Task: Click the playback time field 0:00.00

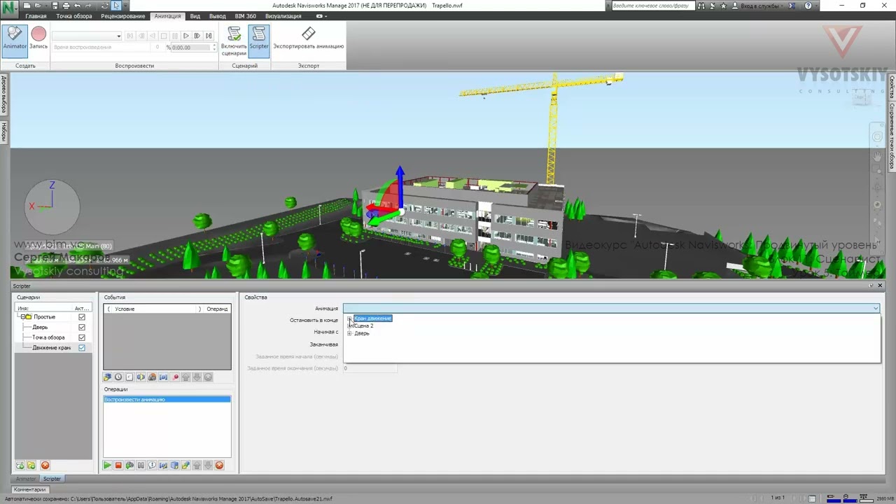Action: pyautogui.click(x=191, y=48)
